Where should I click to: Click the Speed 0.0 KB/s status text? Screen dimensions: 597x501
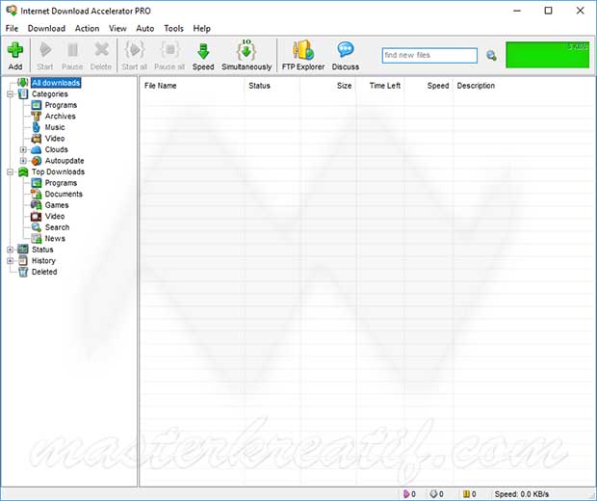point(522,494)
